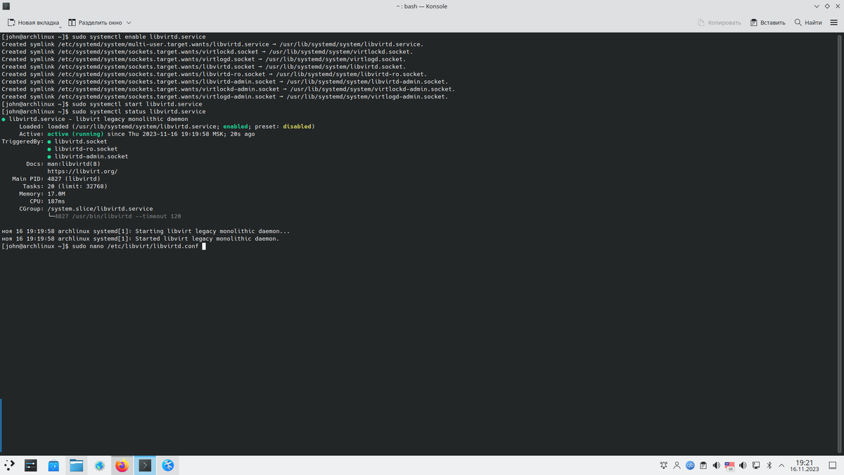Open a new tab with Новая вкладка
This screenshot has height=475, width=844.
click(x=33, y=23)
